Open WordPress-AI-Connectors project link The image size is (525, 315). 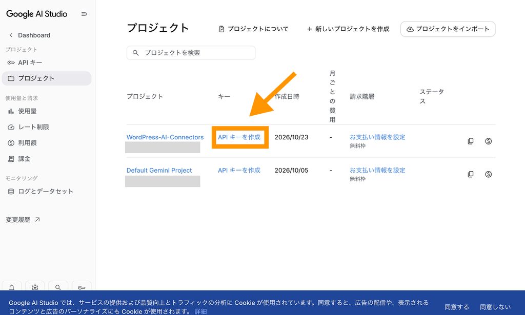click(x=165, y=137)
